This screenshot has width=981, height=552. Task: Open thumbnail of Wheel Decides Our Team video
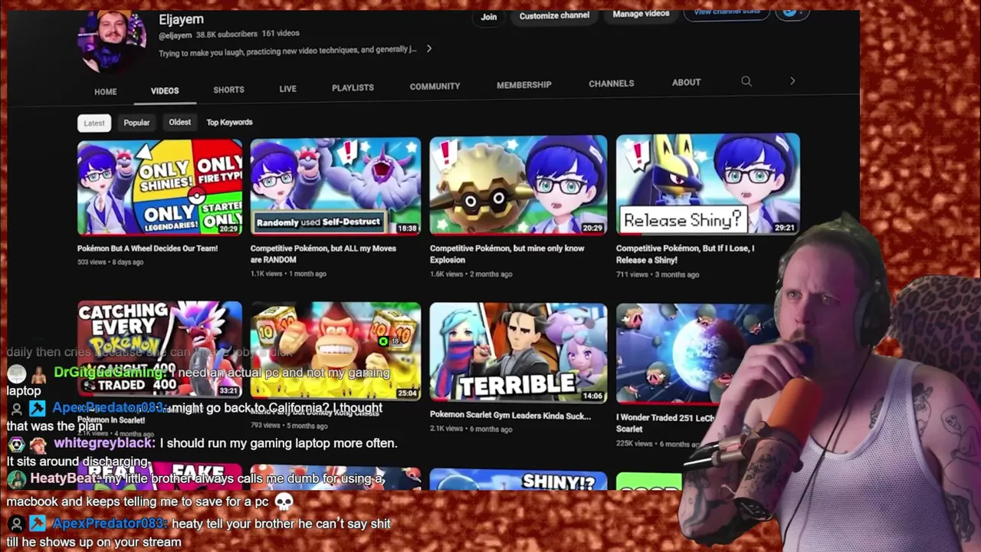pos(159,188)
